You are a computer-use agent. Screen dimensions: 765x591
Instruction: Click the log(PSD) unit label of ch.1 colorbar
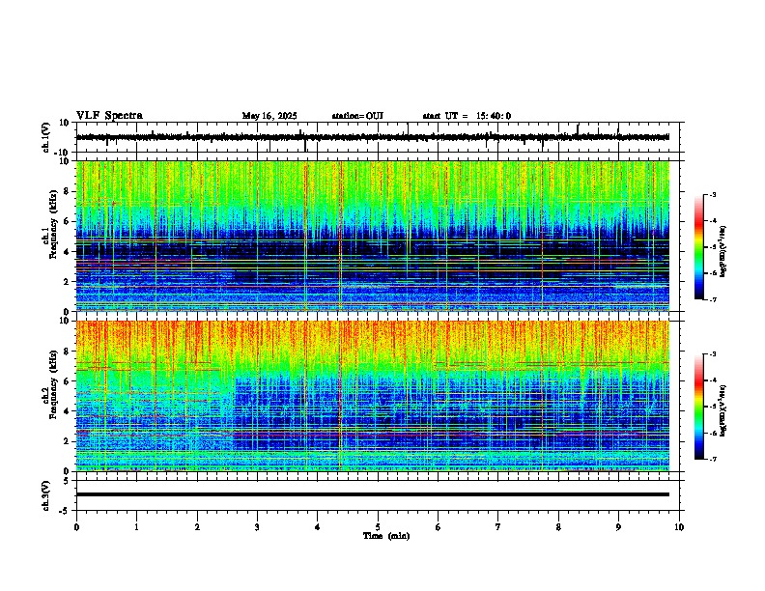coord(723,251)
